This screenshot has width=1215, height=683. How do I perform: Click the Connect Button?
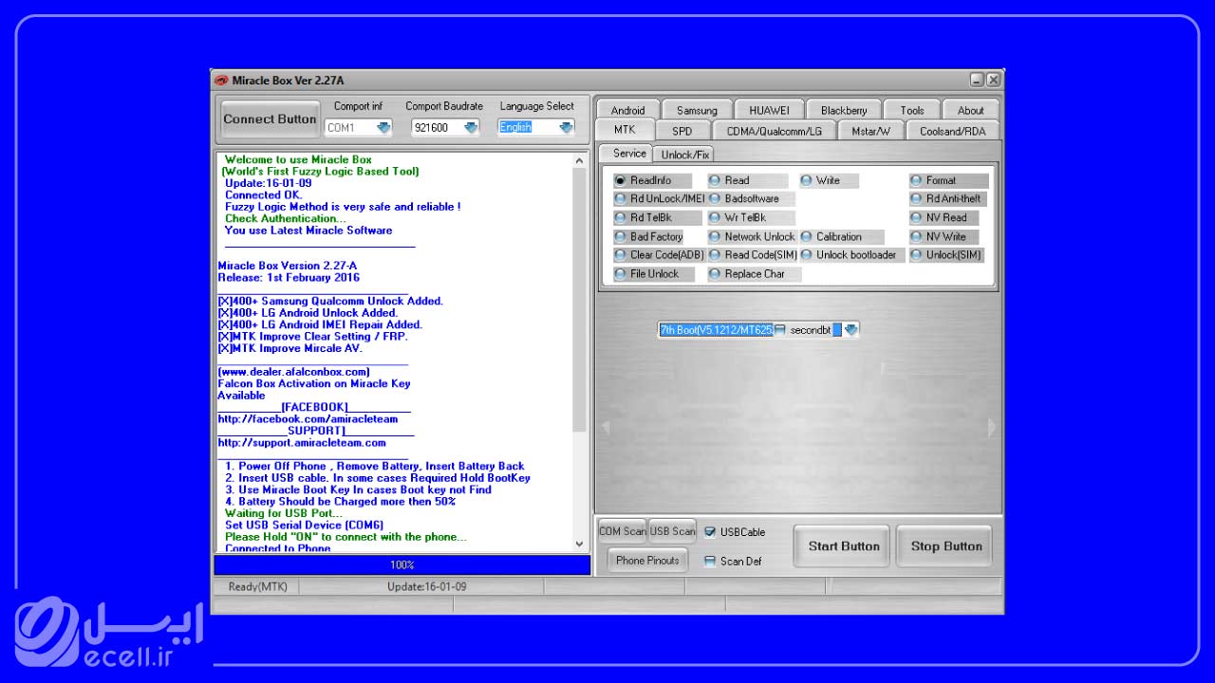coord(270,120)
